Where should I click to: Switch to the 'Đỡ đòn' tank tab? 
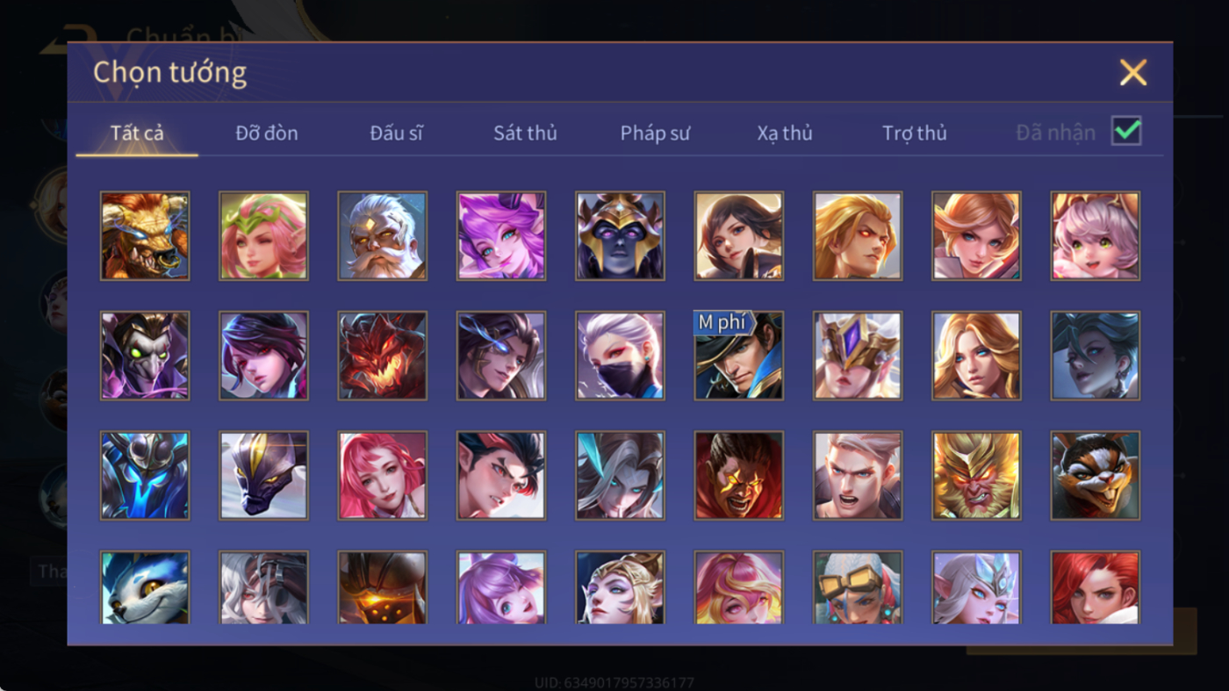pos(267,133)
